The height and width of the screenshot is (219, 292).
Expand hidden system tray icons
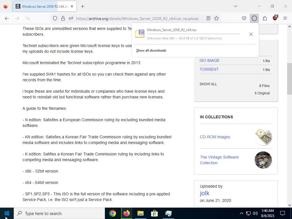pos(241,213)
